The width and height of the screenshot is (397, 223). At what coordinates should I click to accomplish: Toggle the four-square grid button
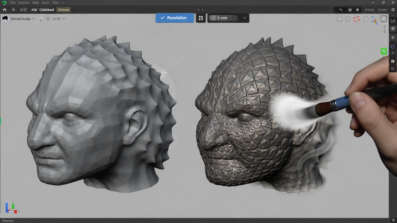coord(201,18)
